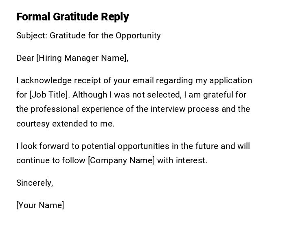Click the word "interest." ending the paragraph
Screen dimensions: 285x231
tap(191, 160)
